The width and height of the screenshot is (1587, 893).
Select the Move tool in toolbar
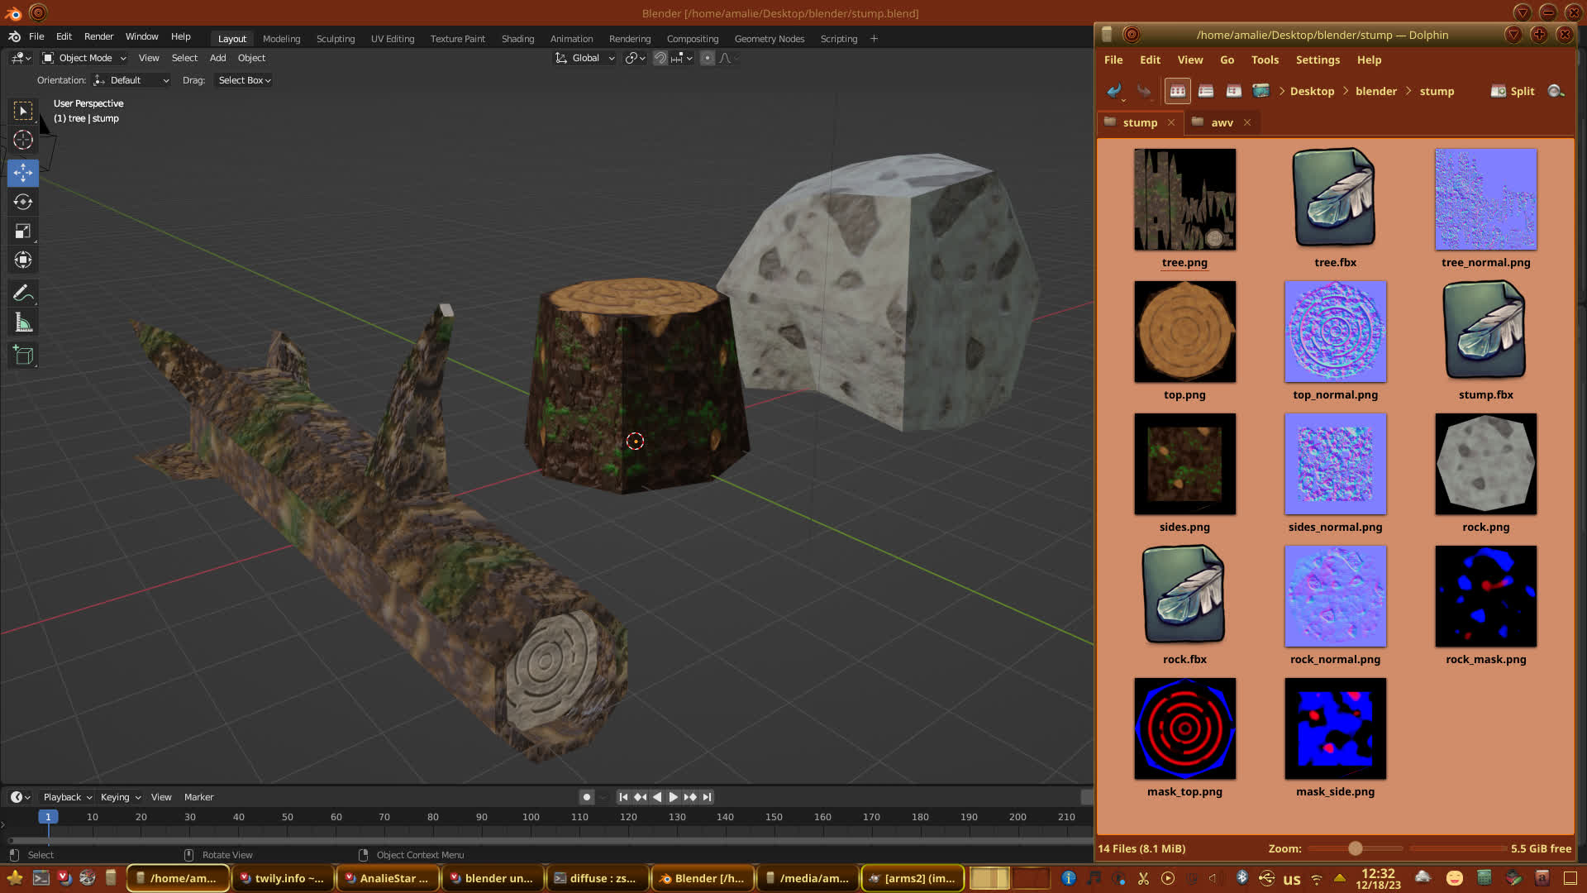pyautogui.click(x=23, y=173)
